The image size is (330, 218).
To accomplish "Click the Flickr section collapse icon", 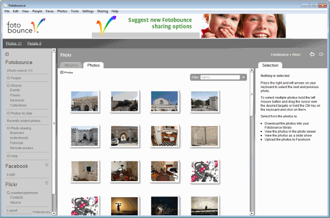I will pos(47,183).
